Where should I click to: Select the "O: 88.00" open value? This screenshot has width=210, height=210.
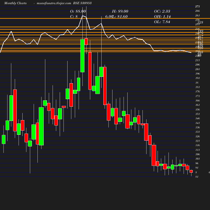(x=78, y=11)
